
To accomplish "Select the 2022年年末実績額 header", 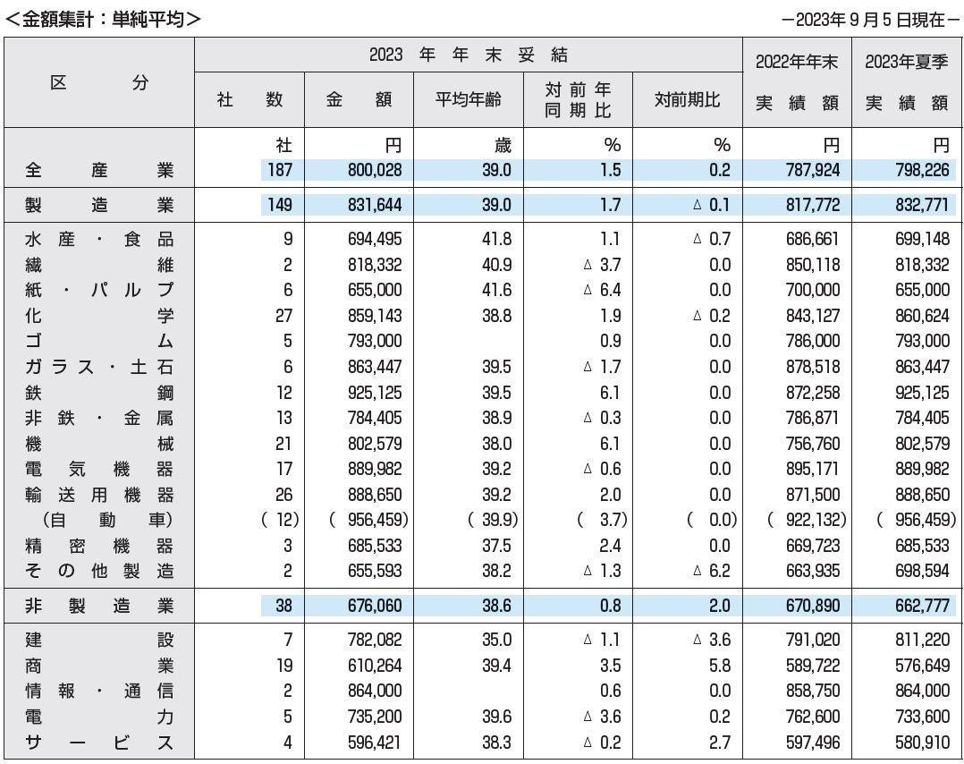I will pyautogui.click(x=797, y=83).
